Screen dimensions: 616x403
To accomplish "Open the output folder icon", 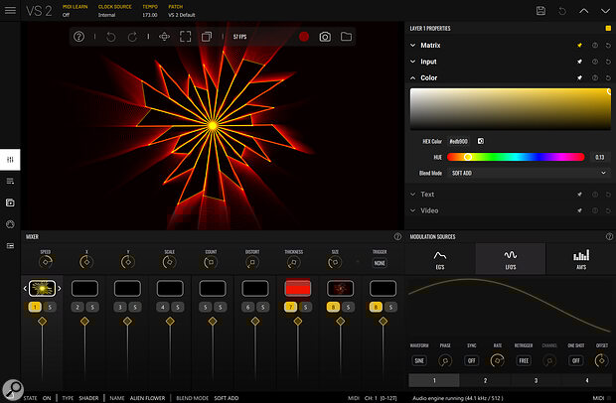I will (346, 37).
